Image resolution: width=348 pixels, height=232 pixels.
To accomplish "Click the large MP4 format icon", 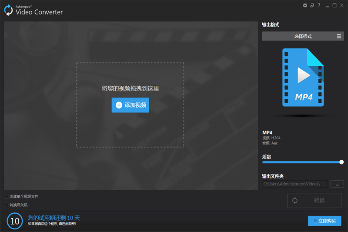I will click(x=303, y=77).
